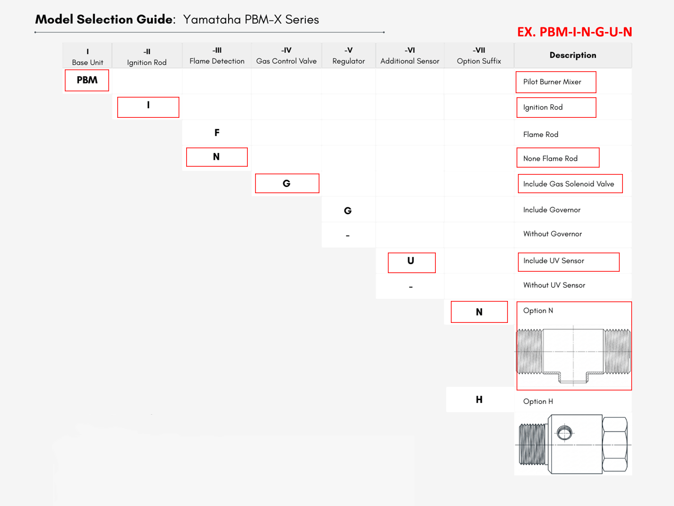Click the PBM base unit code box

pos(87,80)
